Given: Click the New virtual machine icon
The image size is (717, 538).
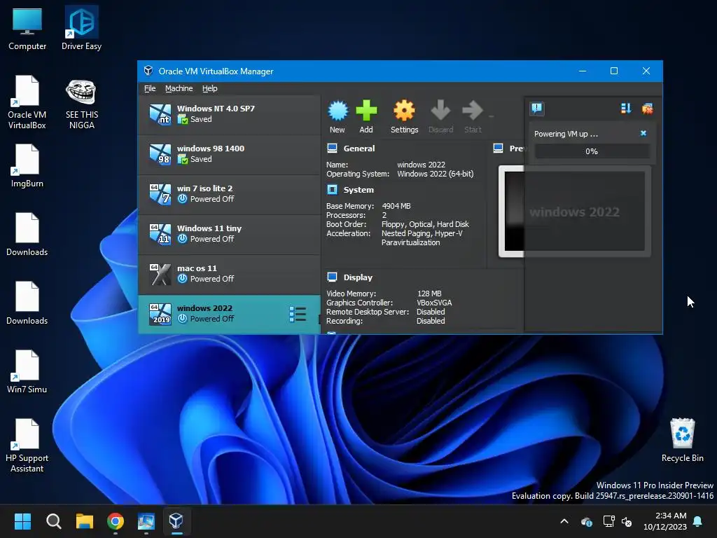Looking at the screenshot, I should (x=338, y=111).
